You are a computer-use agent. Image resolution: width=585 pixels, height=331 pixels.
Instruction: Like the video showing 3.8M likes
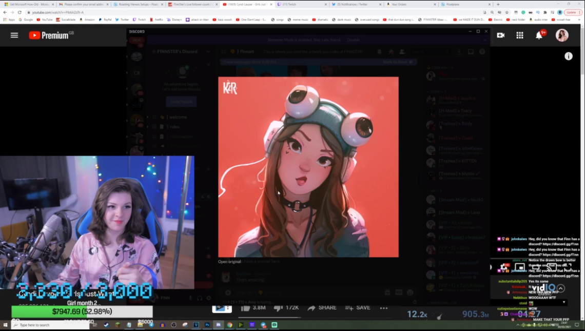(x=253, y=307)
